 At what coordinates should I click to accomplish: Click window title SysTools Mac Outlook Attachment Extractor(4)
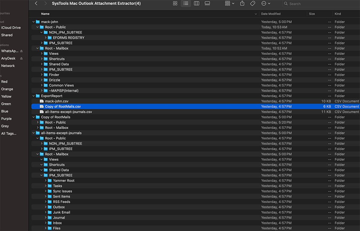coord(96,3)
